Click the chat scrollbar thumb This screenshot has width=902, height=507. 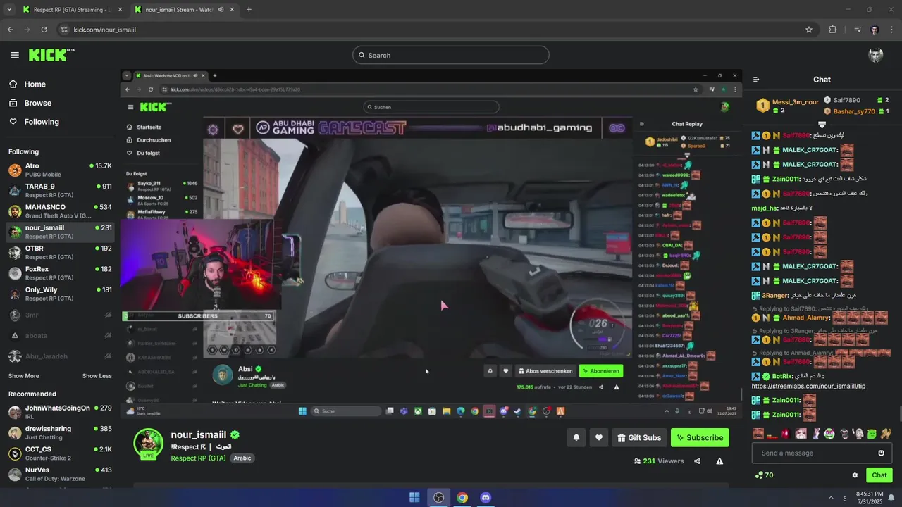(x=900, y=414)
